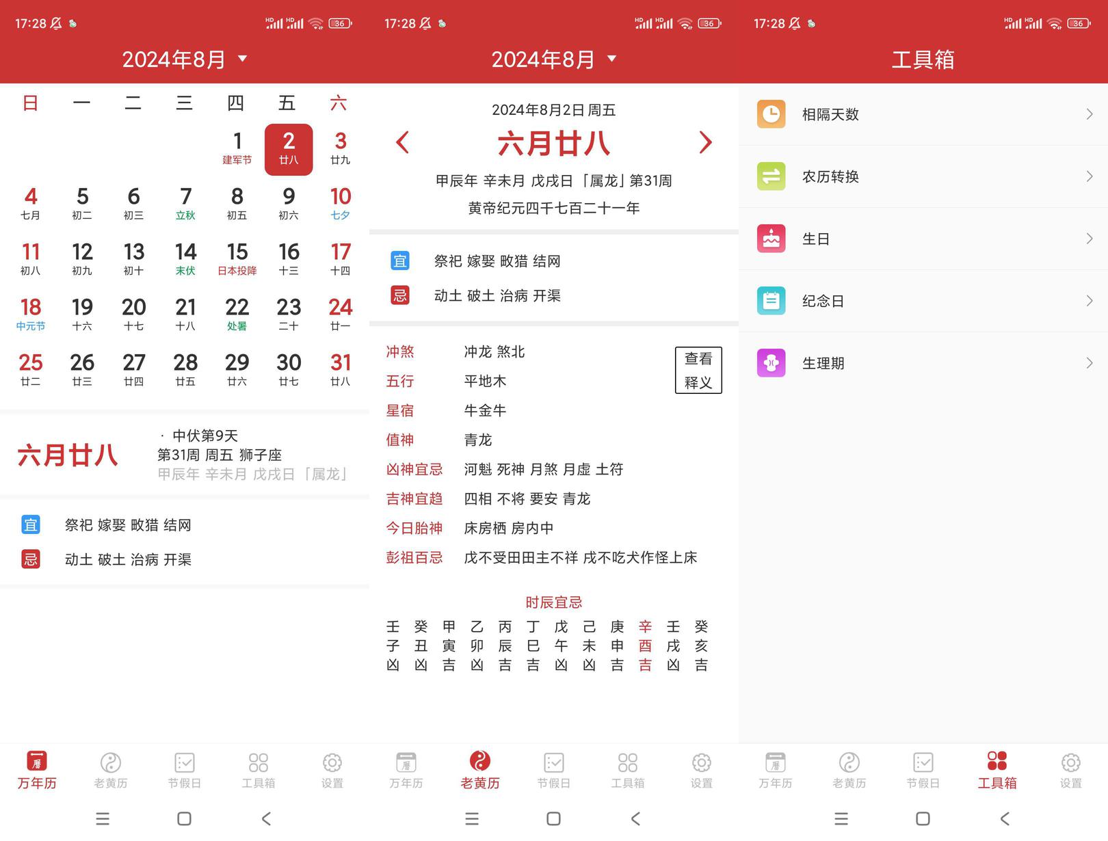Viewport: 1108px width, 841px height.
Task: Tap the 纪念日 notepad icon
Action: 771,301
